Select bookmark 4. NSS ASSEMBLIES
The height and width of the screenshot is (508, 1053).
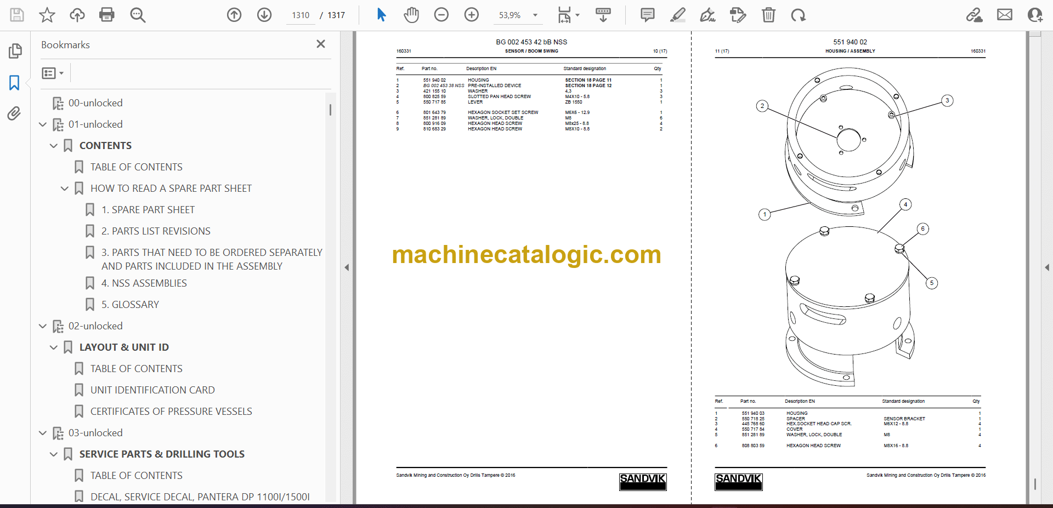click(x=144, y=283)
